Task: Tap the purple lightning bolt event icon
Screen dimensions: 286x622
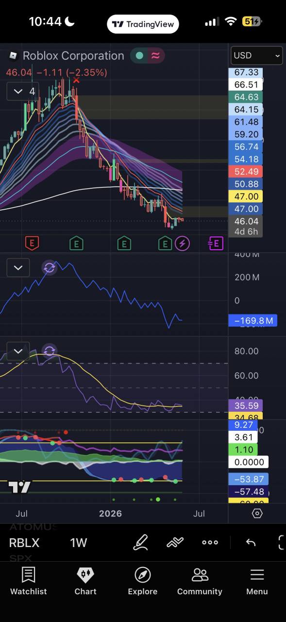Action: (x=182, y=243)
